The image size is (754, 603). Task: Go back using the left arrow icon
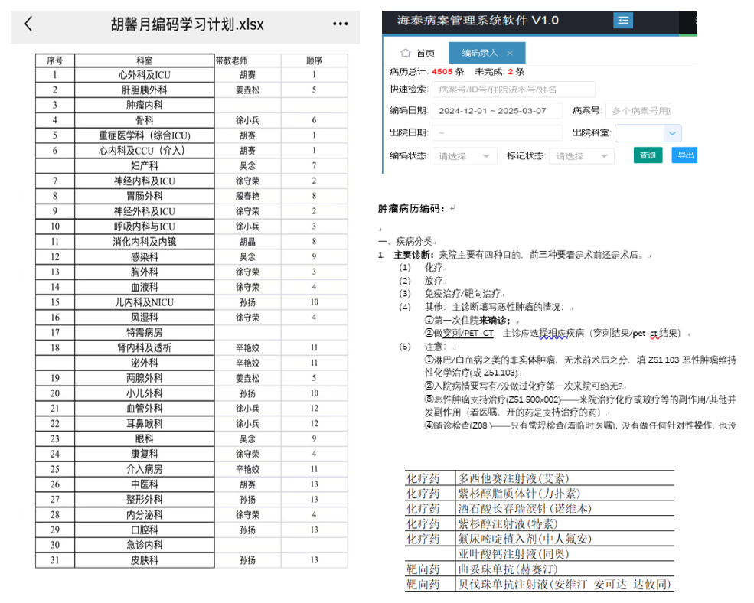(x=28, y=24)
